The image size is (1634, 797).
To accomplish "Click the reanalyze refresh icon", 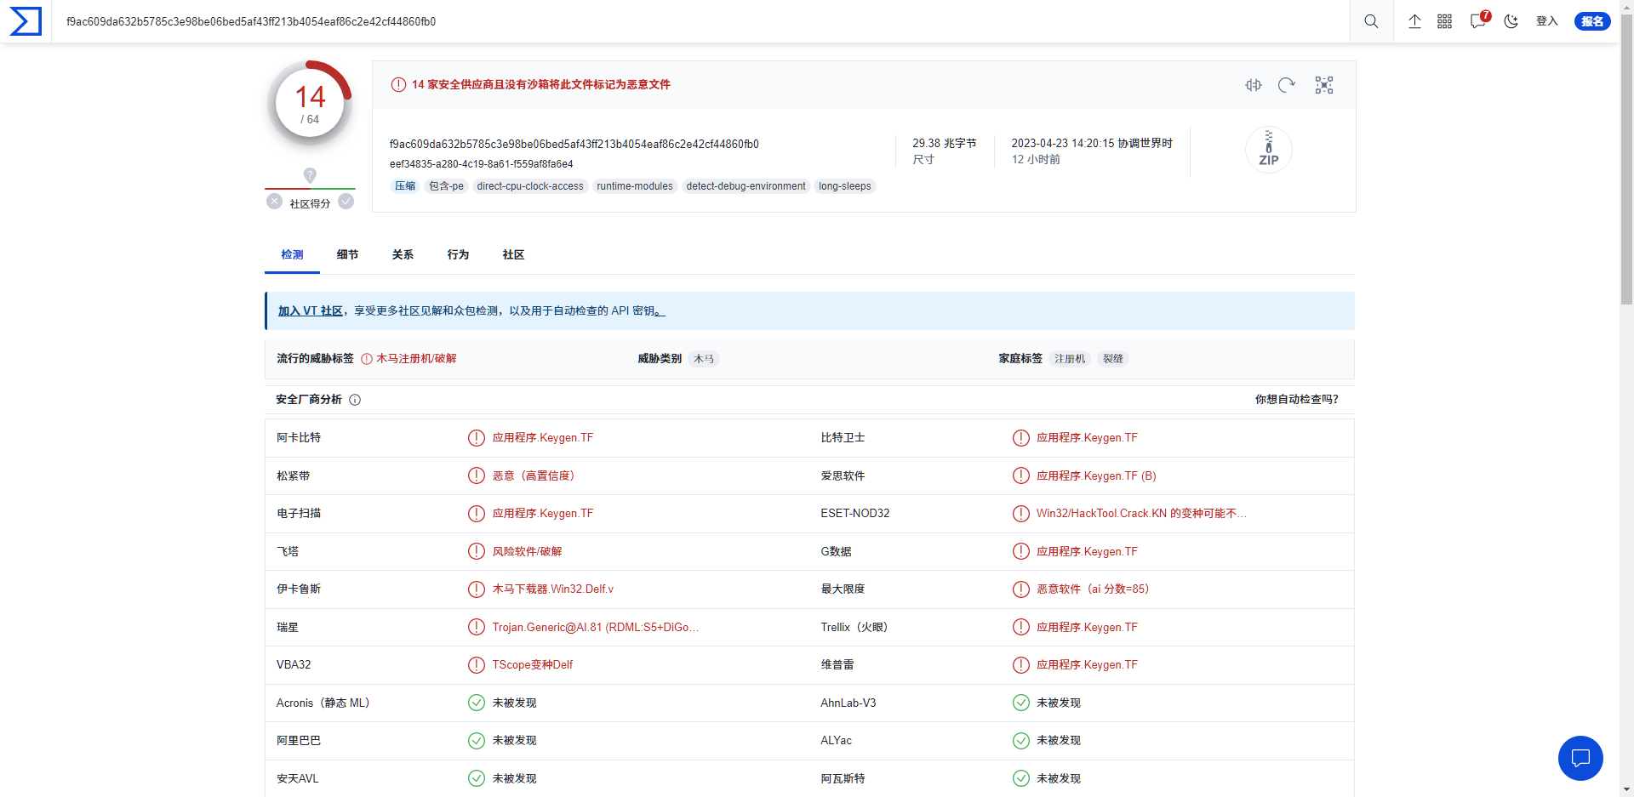I will coord(1287,85).
